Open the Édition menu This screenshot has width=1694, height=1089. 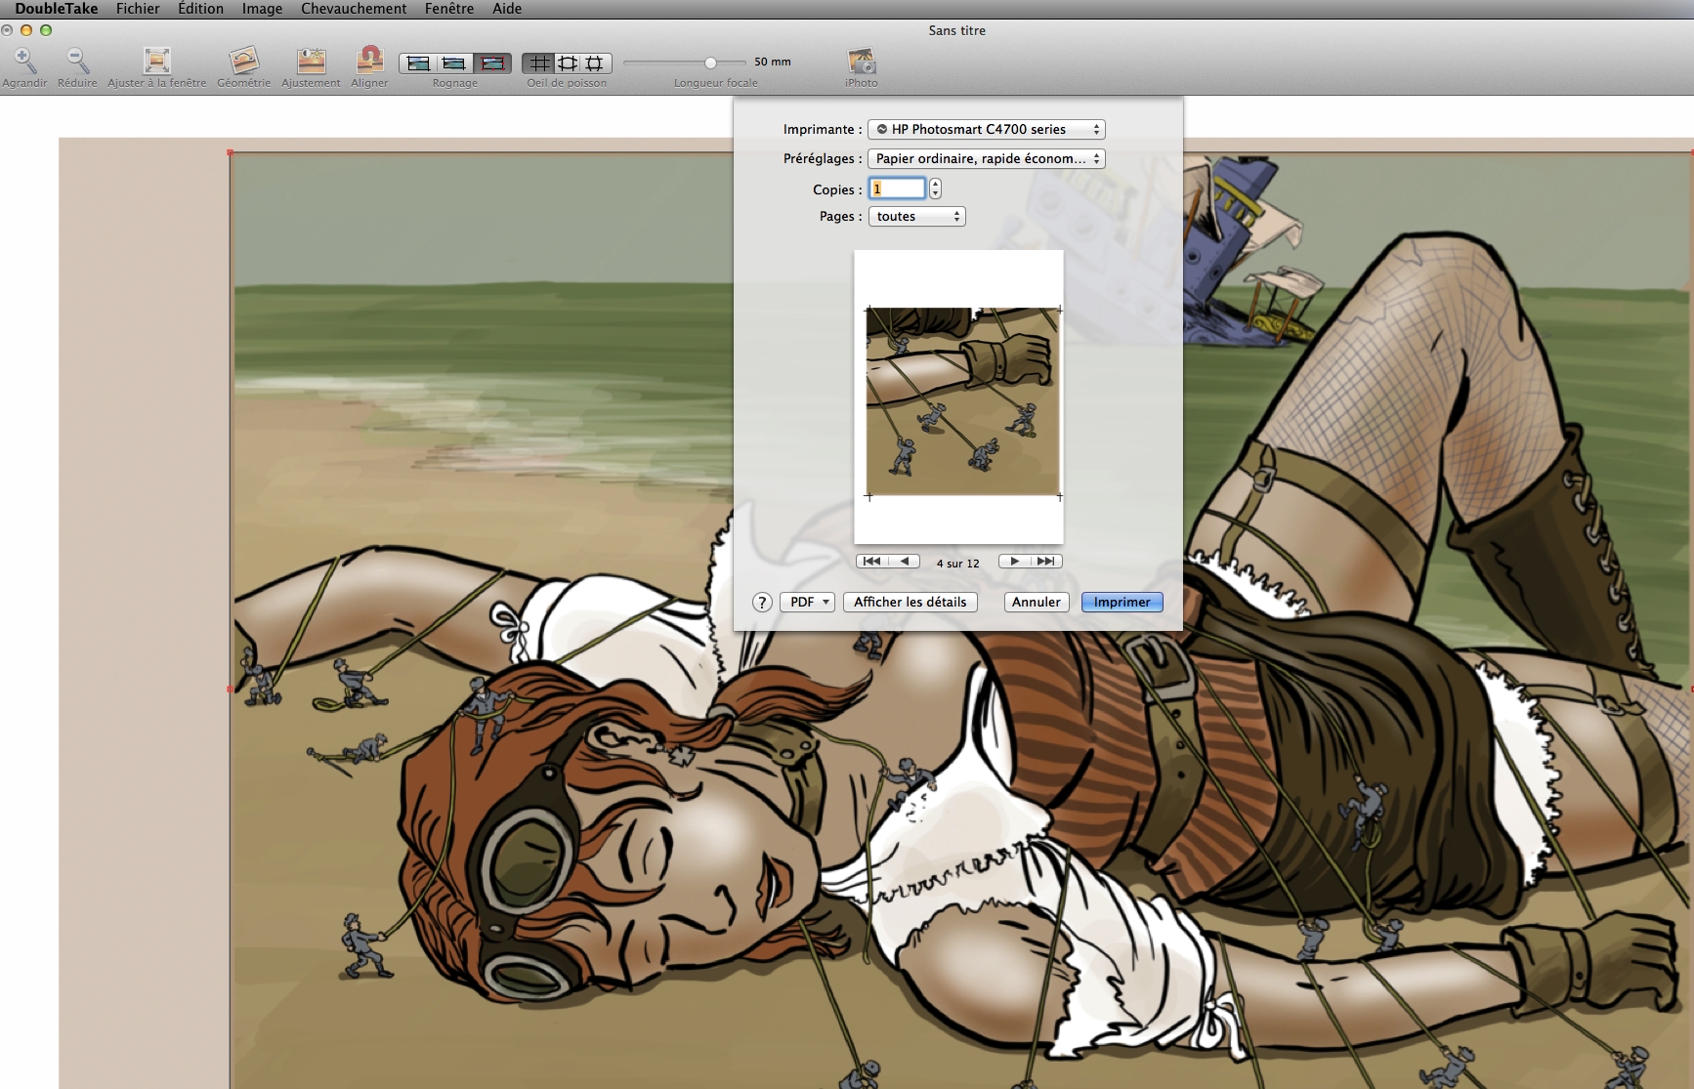200,9
